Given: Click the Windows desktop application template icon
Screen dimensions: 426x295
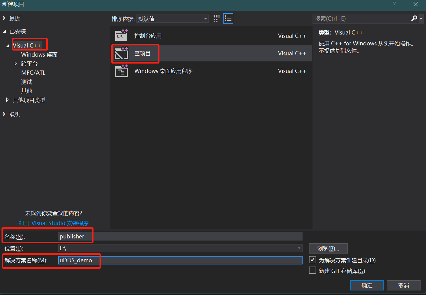Looking at the screenshot, I should [121, 71].
